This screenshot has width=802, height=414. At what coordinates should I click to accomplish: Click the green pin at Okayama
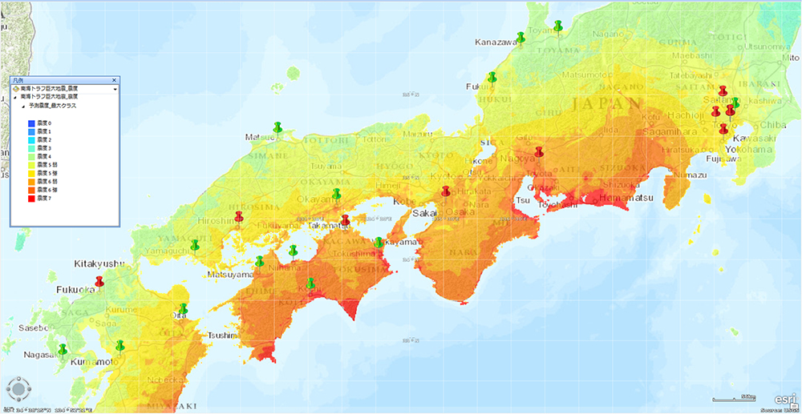336,194
